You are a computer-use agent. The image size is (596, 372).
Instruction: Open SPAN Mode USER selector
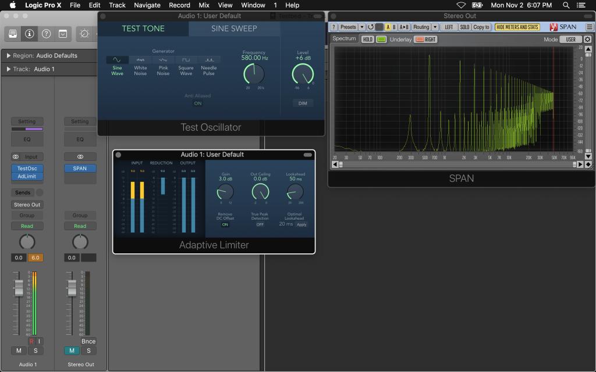coord(571,39)
